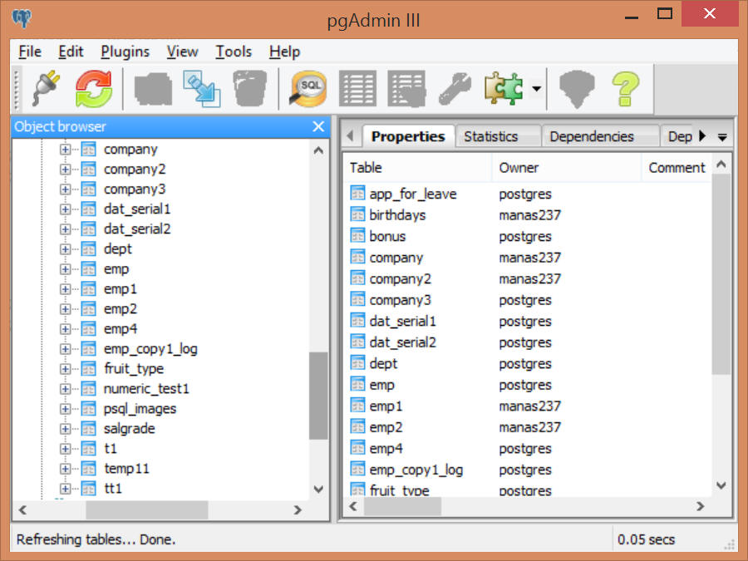Sort by the Comment column header

tap(677, 167)
